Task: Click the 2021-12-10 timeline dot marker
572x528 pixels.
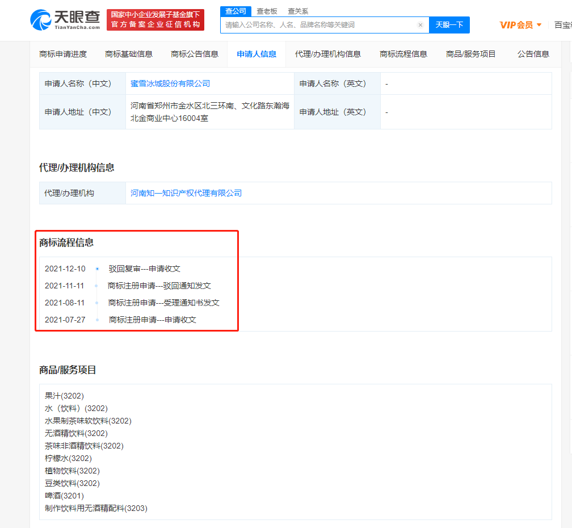Action: coord(97,269)
